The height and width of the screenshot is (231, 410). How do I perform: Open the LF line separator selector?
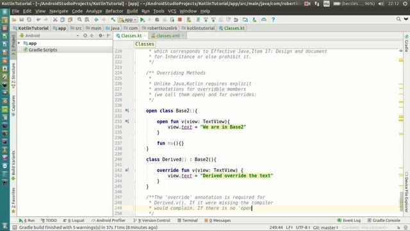point(289,228)
